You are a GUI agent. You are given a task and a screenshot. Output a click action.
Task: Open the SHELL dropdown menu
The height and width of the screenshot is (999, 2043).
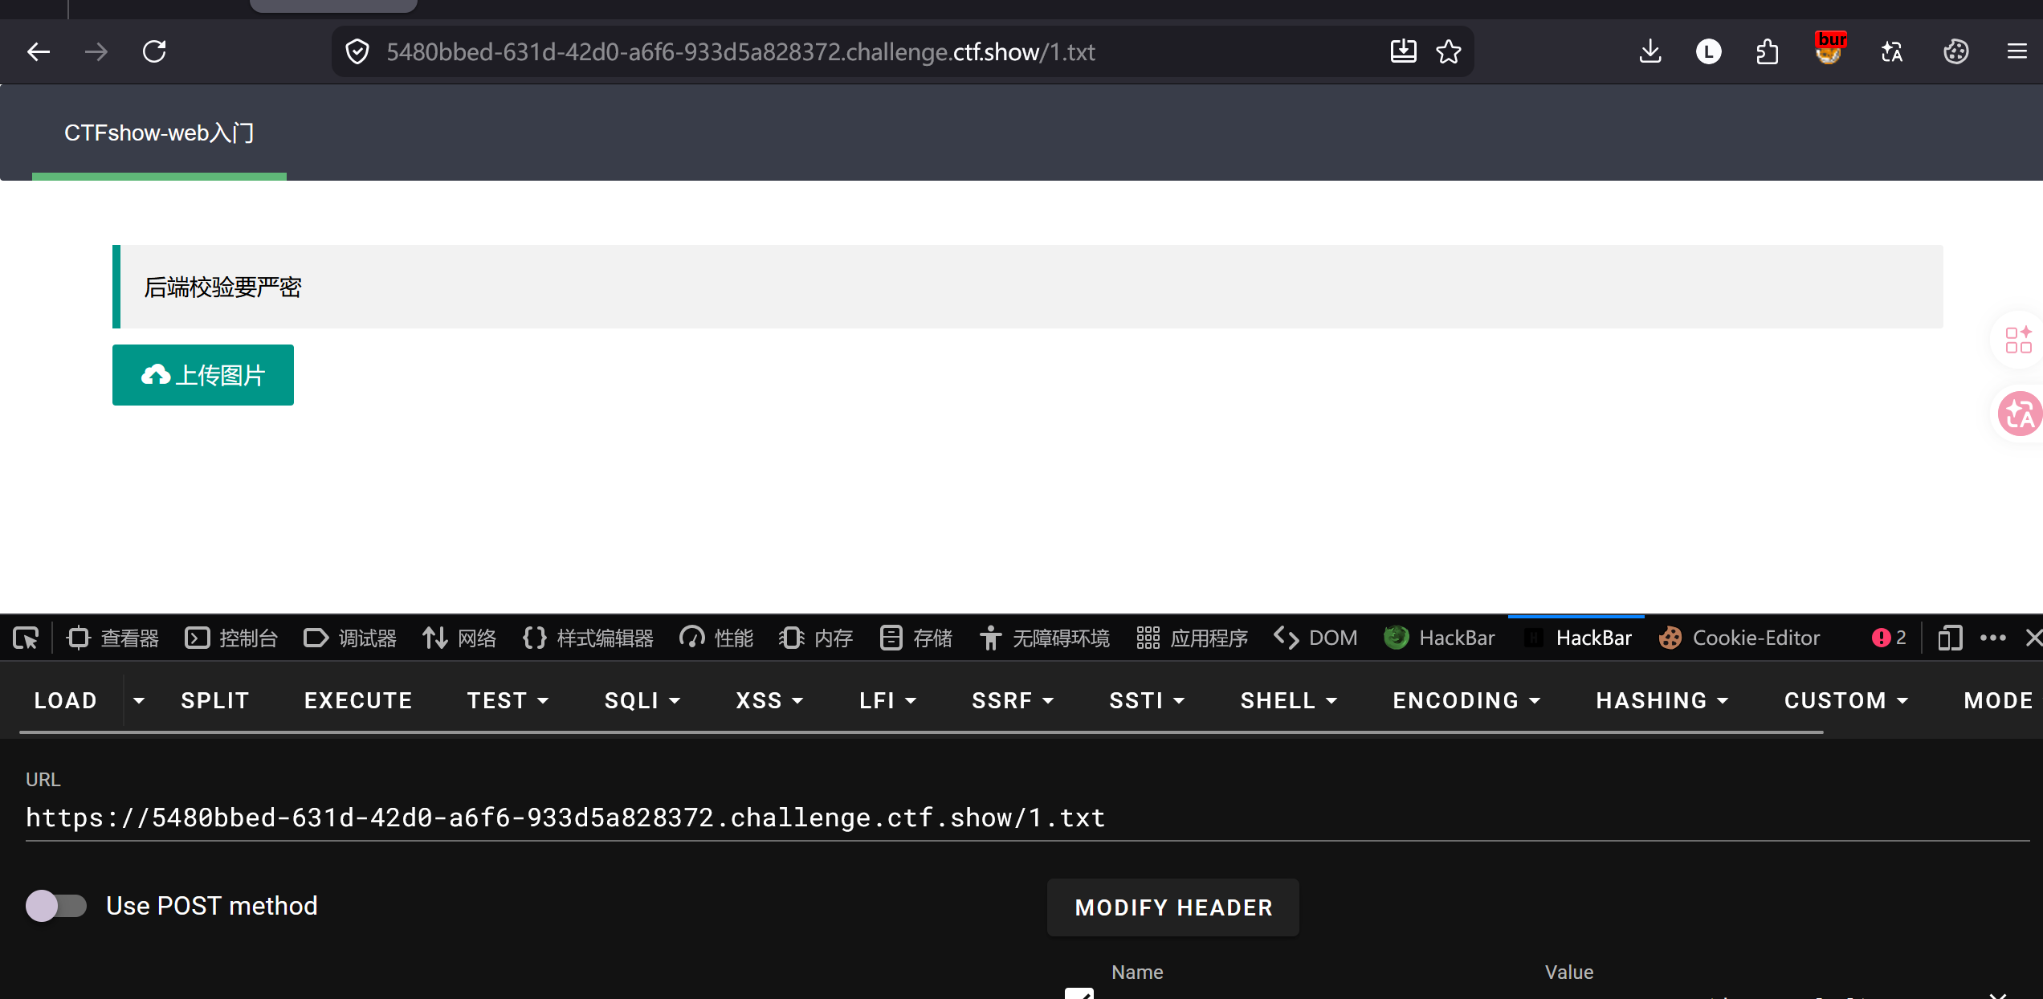pos(1289,701)
